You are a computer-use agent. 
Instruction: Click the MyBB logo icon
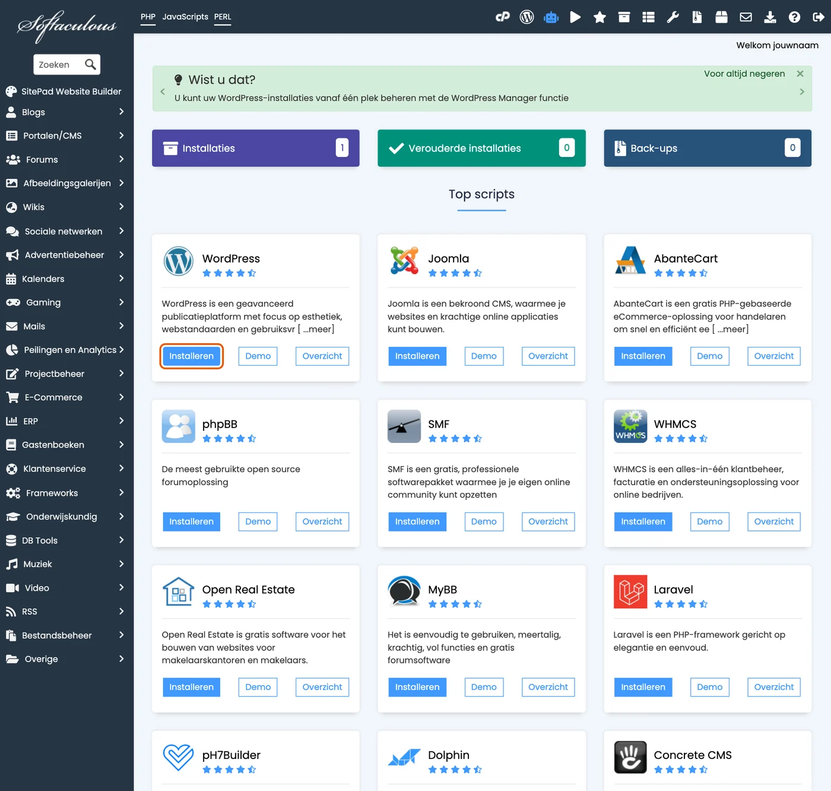pos(404,591)
